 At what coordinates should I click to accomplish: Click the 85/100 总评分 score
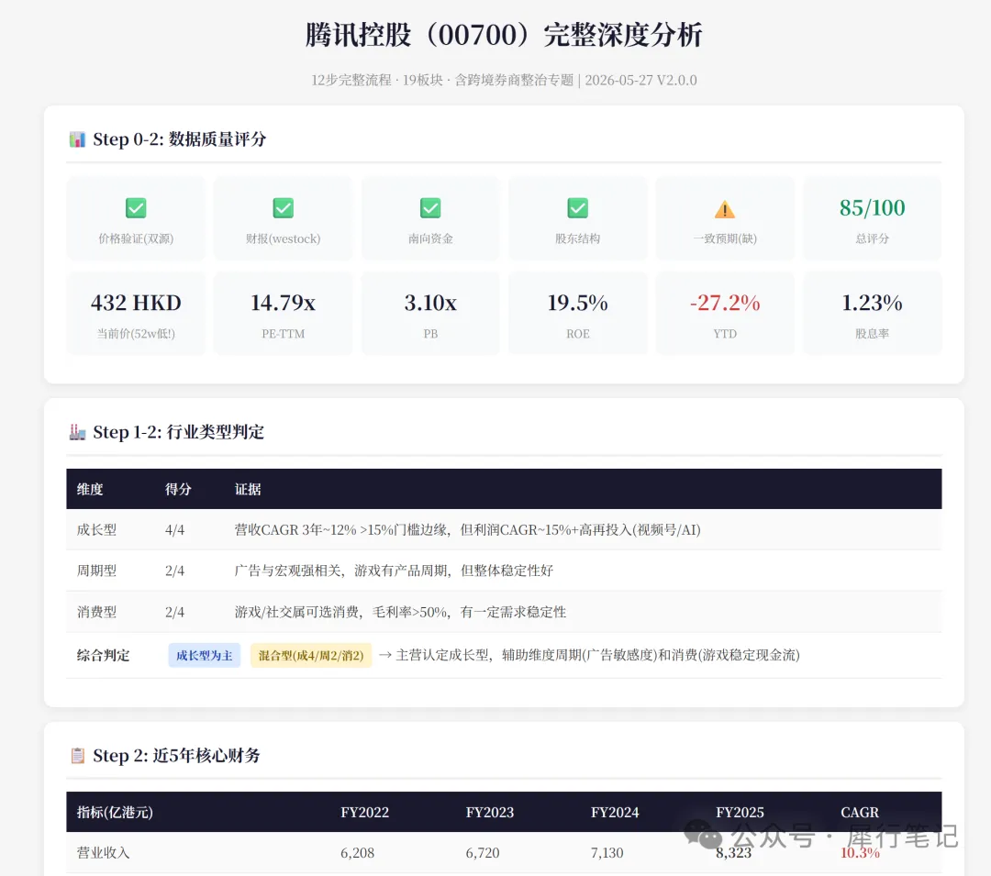(x=873, y=208)
